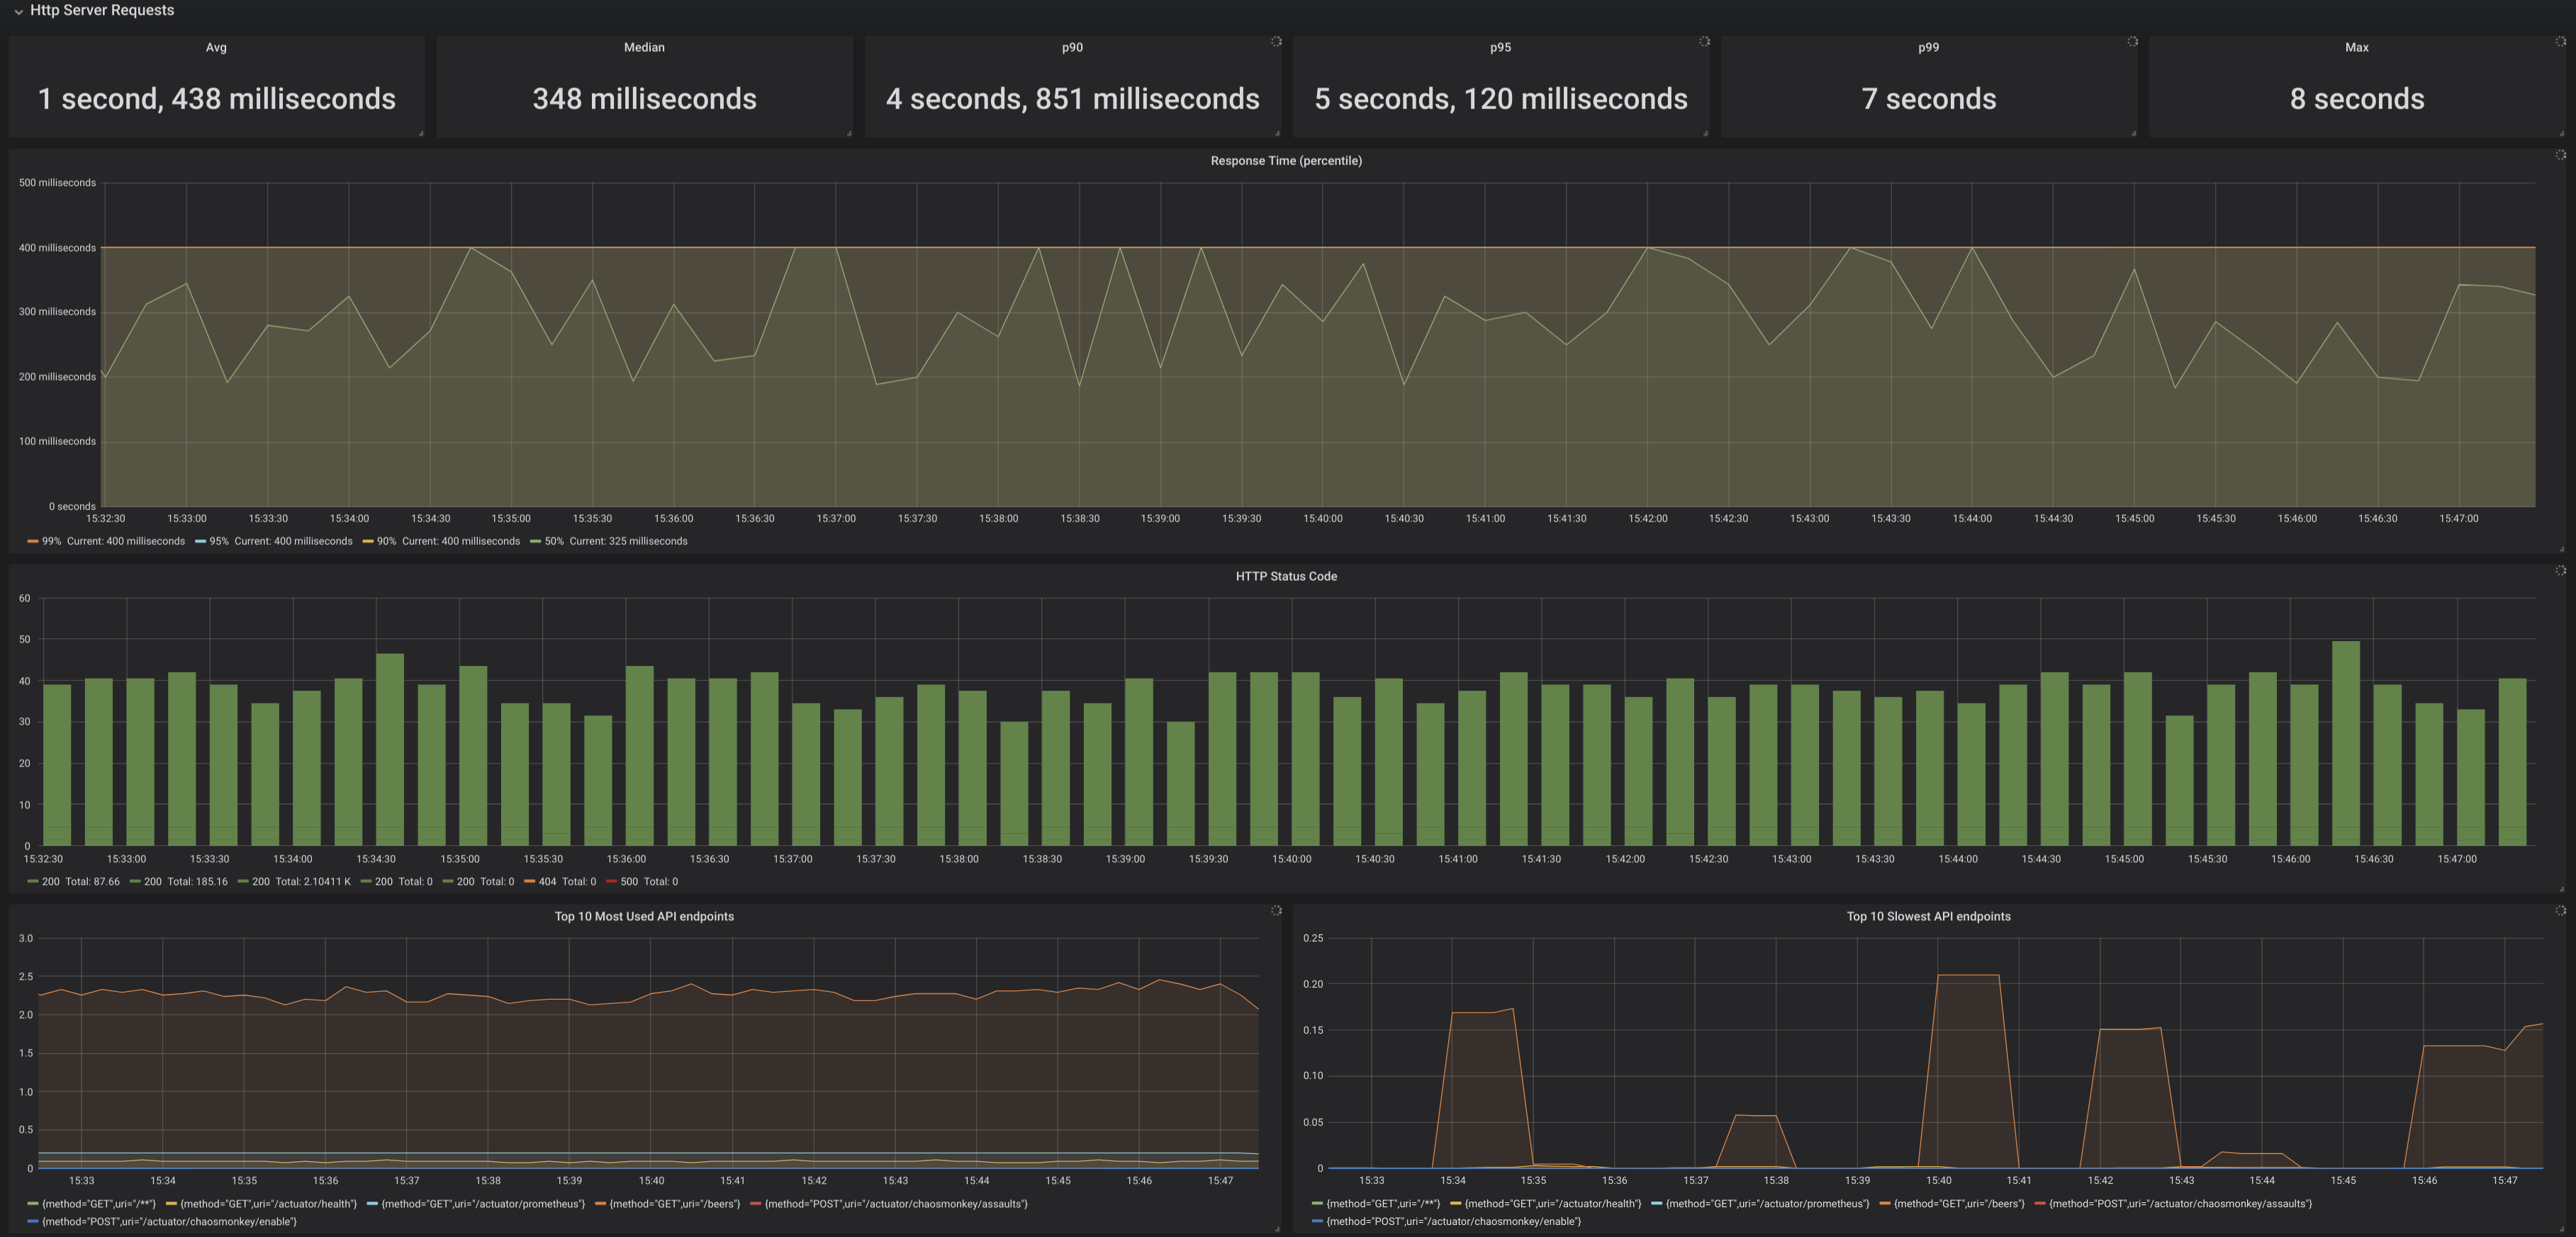Click the Max panel loading spinner icon
The height and width of the screenshot is (1237, 2576).
click(2560, 42)
